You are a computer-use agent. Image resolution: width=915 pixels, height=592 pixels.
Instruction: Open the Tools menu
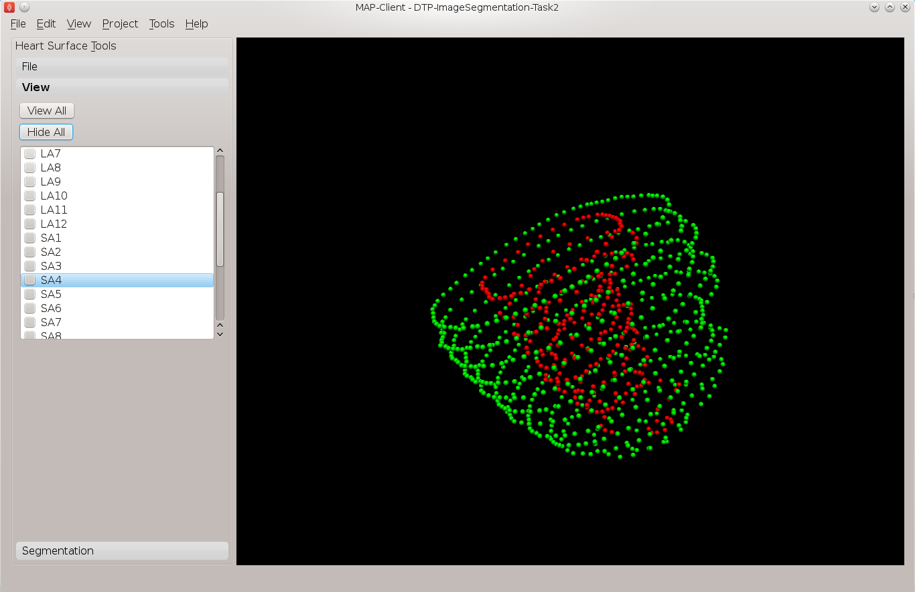point(161,23)
